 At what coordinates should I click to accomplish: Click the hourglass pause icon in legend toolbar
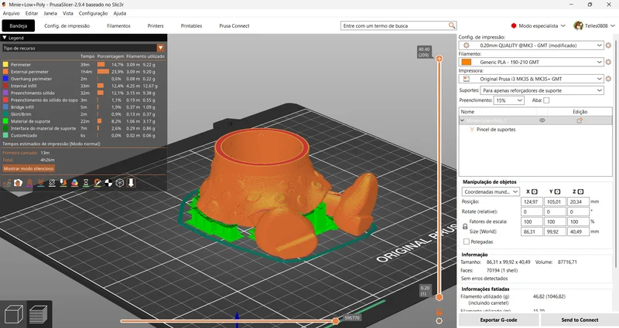[x=86, y=183]
